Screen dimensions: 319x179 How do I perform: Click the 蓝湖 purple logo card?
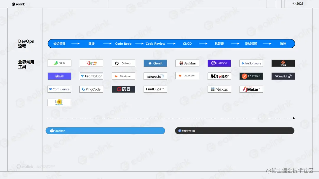pos(59,76)
